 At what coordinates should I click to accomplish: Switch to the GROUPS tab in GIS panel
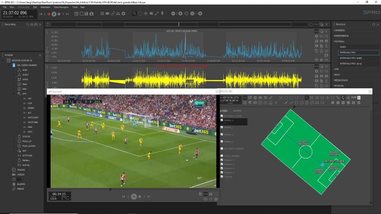click(x=237, y=111)
